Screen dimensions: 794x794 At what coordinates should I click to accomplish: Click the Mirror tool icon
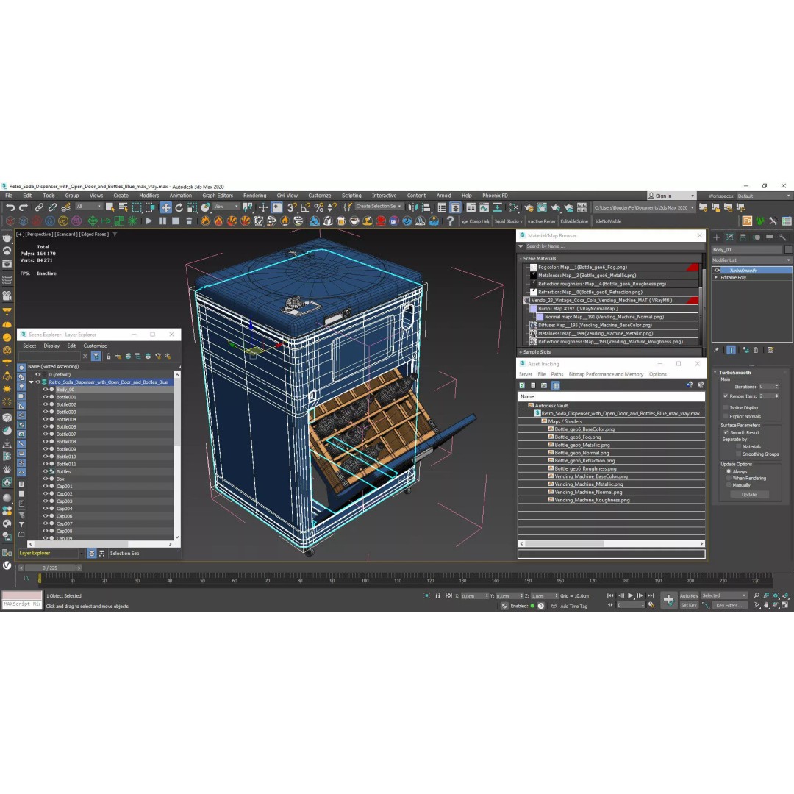[x=413, y=207]
